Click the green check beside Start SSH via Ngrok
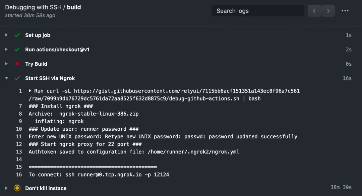 pyautogui.click(x=17, y=78)
